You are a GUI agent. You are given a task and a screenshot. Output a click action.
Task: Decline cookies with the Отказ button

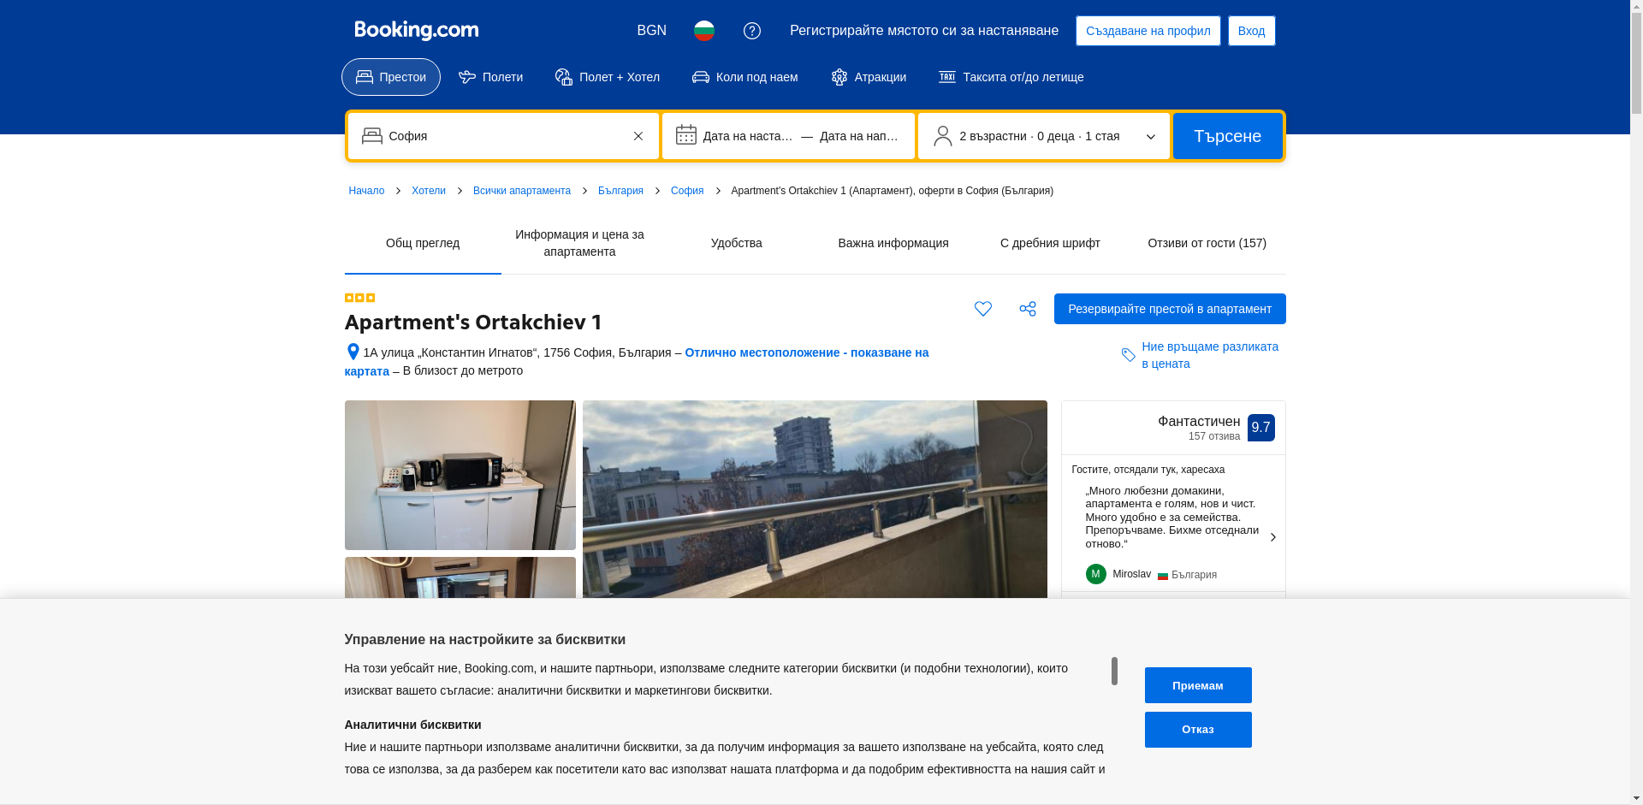coord(1197,730)
